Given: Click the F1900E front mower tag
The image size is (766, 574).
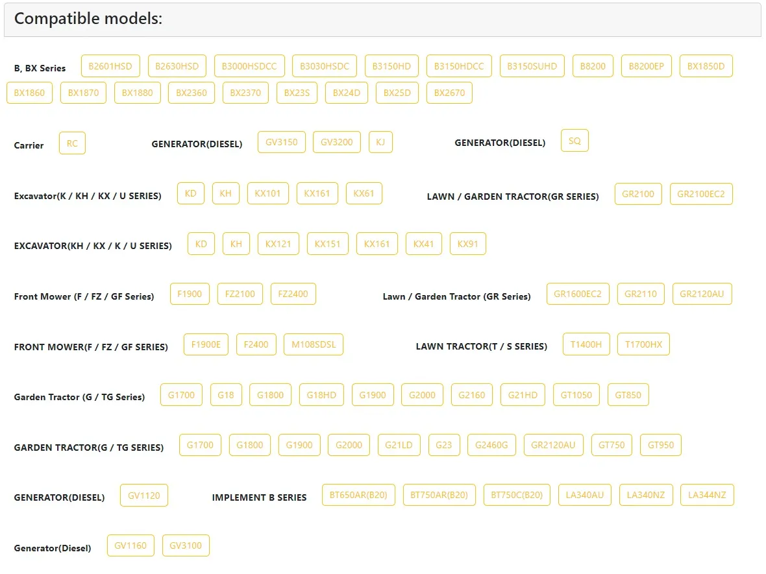Looking at the screenshot, I should [206, 344].
